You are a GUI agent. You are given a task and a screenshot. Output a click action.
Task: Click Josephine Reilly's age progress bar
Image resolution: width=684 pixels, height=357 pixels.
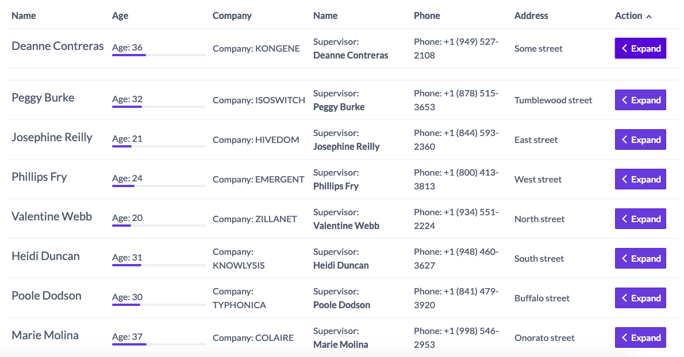coord(158,145)
